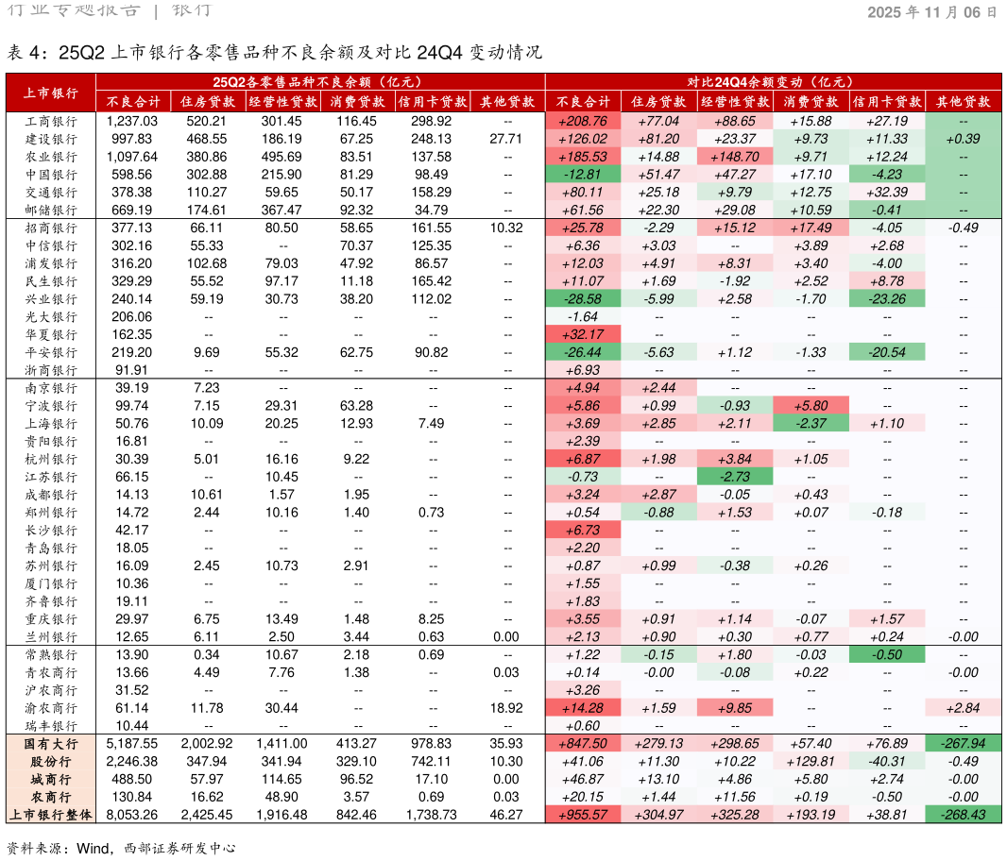Viewport: 1007px width, 861px height.
Task: Select the 渝农商行 row label
Action: click(x=51, y=708)
